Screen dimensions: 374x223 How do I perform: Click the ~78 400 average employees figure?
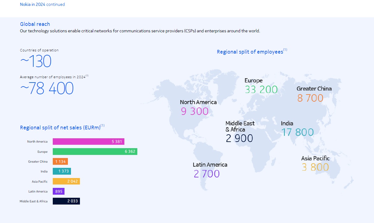pos(47,88)
